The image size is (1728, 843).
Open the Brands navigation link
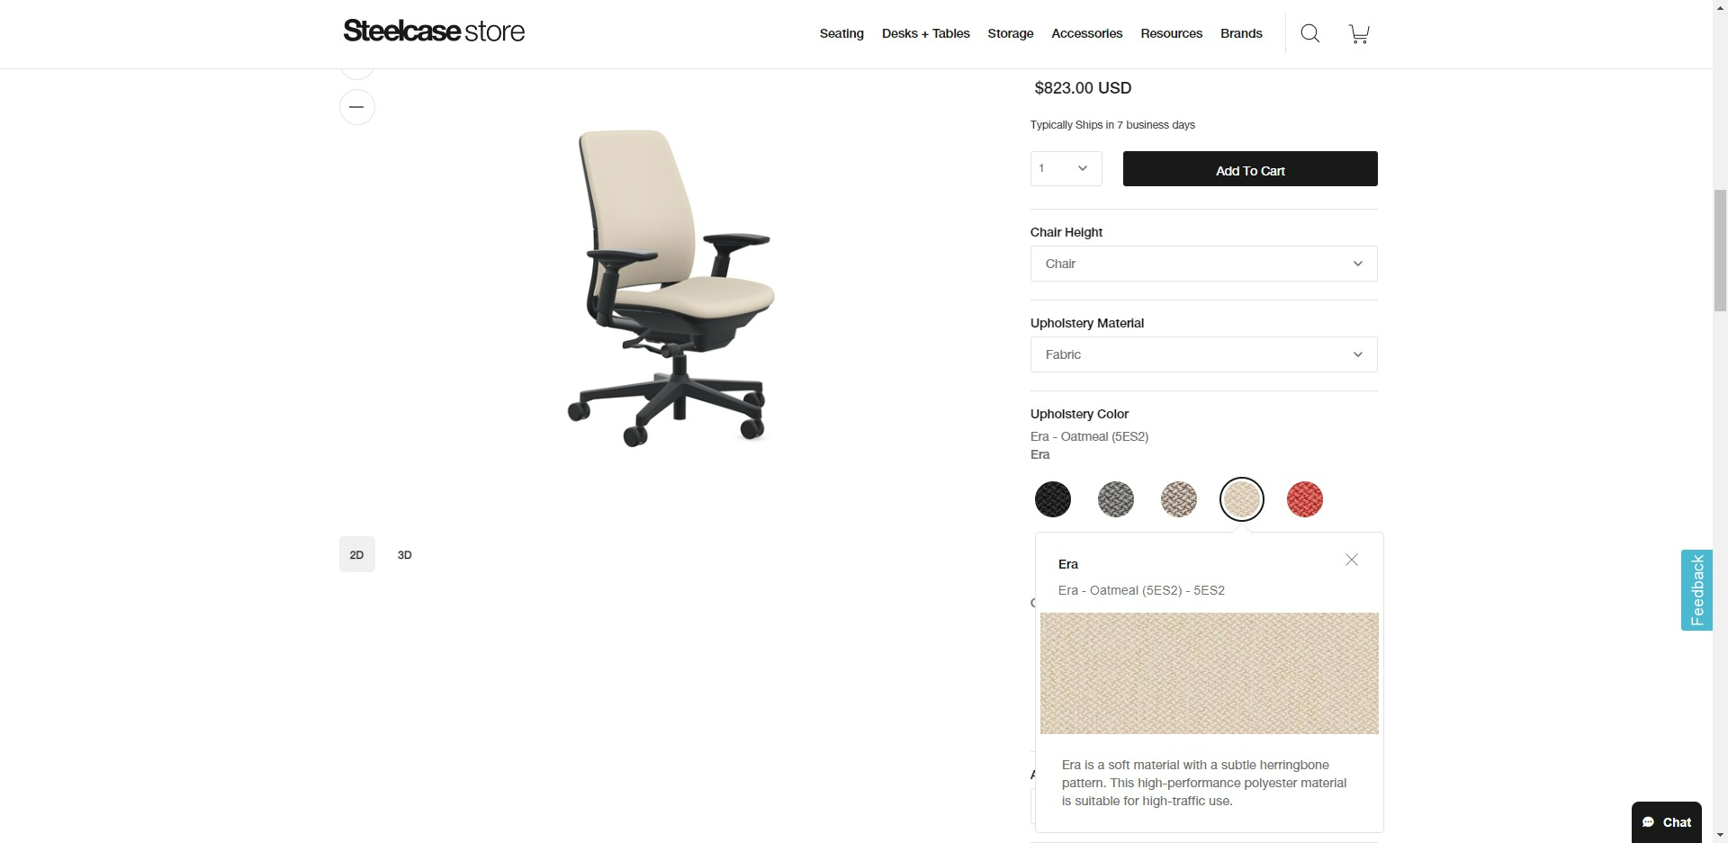point(1241,33)
